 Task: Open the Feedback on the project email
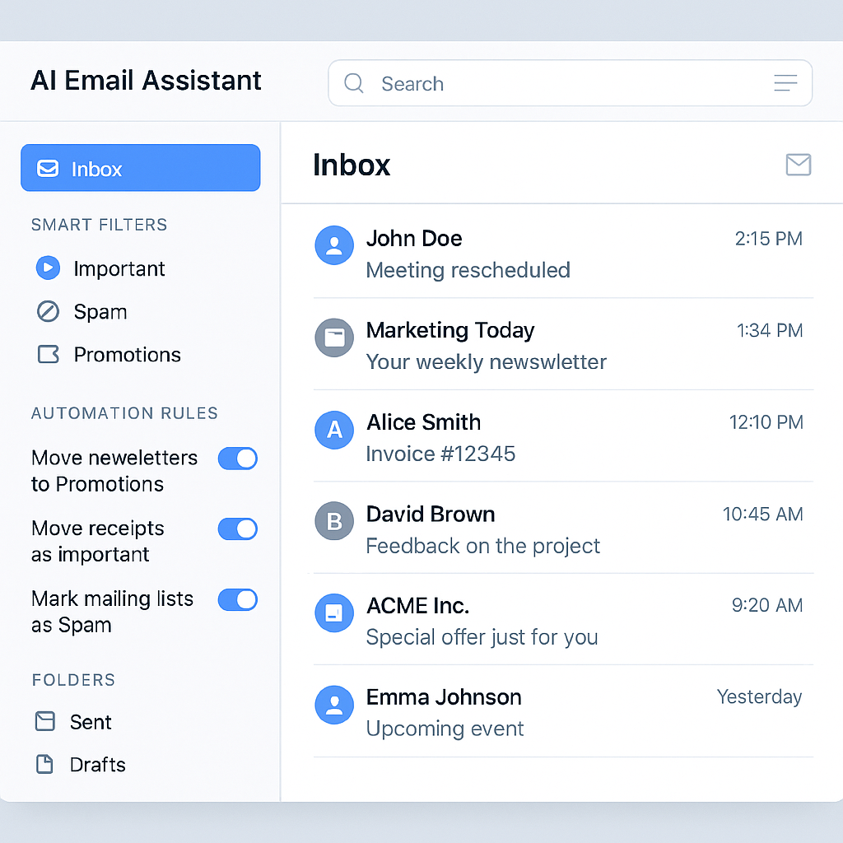click(x=563, y=529)
